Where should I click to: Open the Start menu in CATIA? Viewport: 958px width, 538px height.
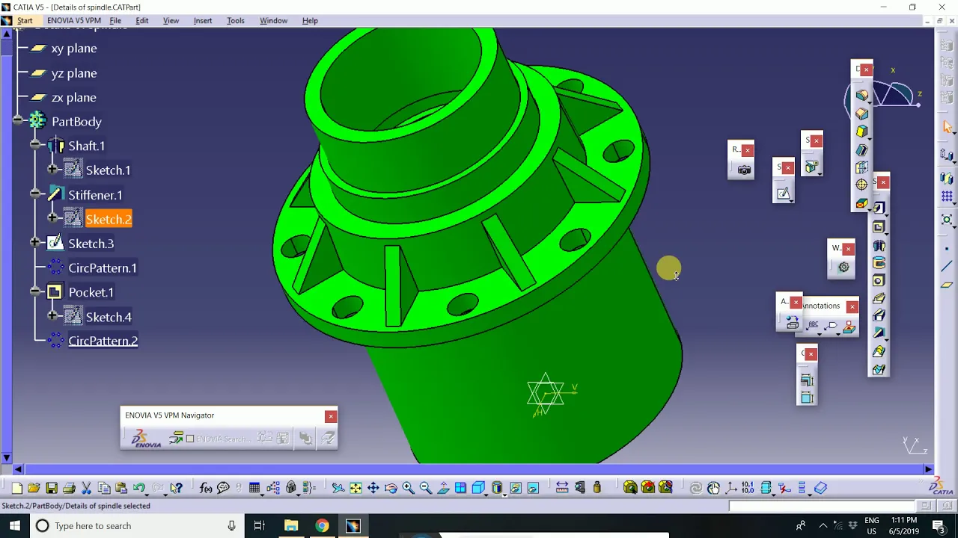point(25,20)
